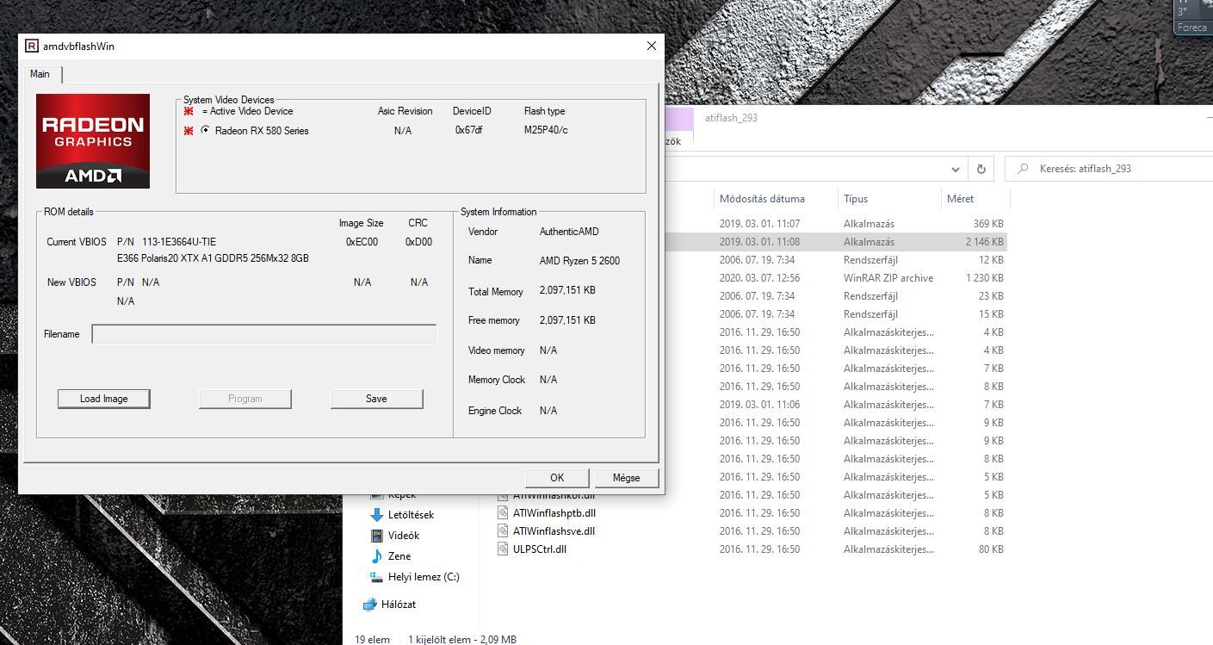Click the Foreca weather widget on desktop
This screenshot has width=1213, height=645.
pyautogui.click(x=1193, y=16)
